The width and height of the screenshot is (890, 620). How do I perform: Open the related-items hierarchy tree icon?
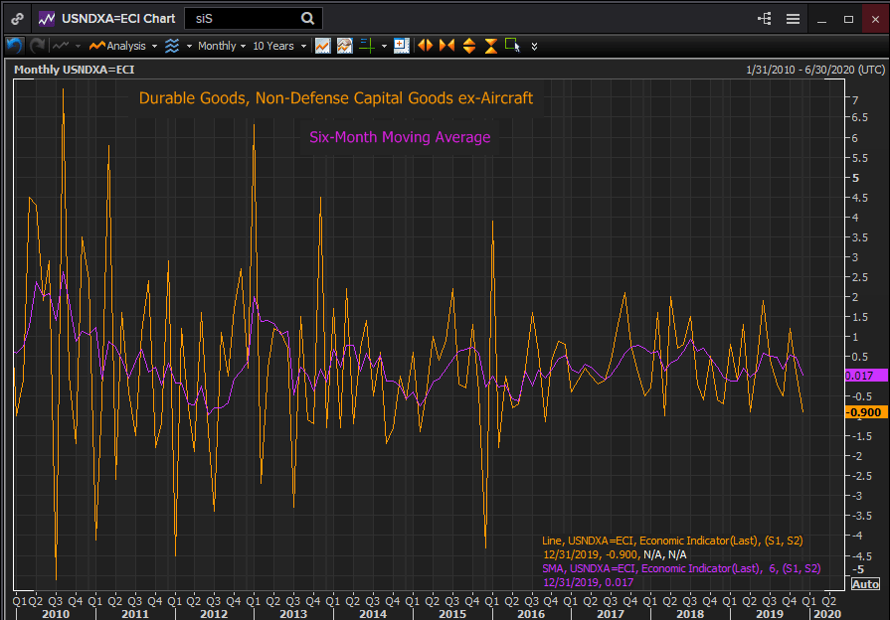765,19
